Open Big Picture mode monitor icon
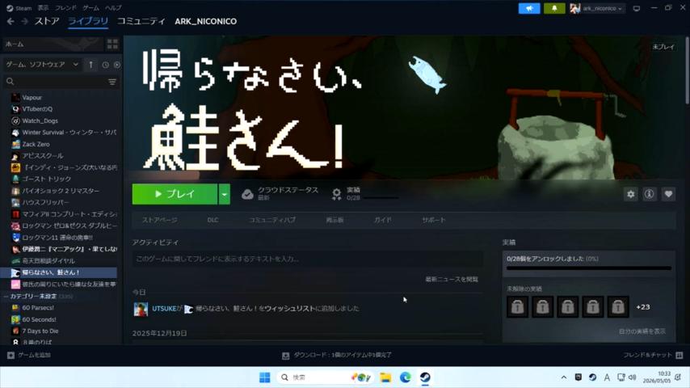 point(637,8)
